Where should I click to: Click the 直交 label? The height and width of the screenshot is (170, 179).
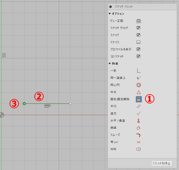113,113
